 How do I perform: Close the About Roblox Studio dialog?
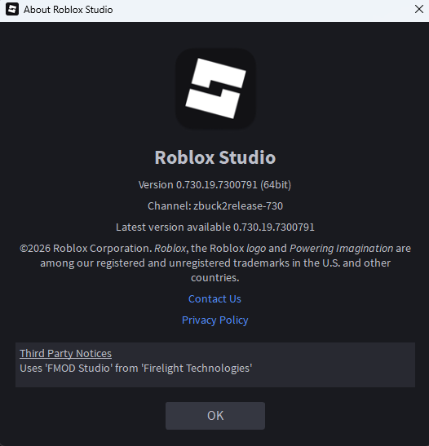[x=418, y=9]
